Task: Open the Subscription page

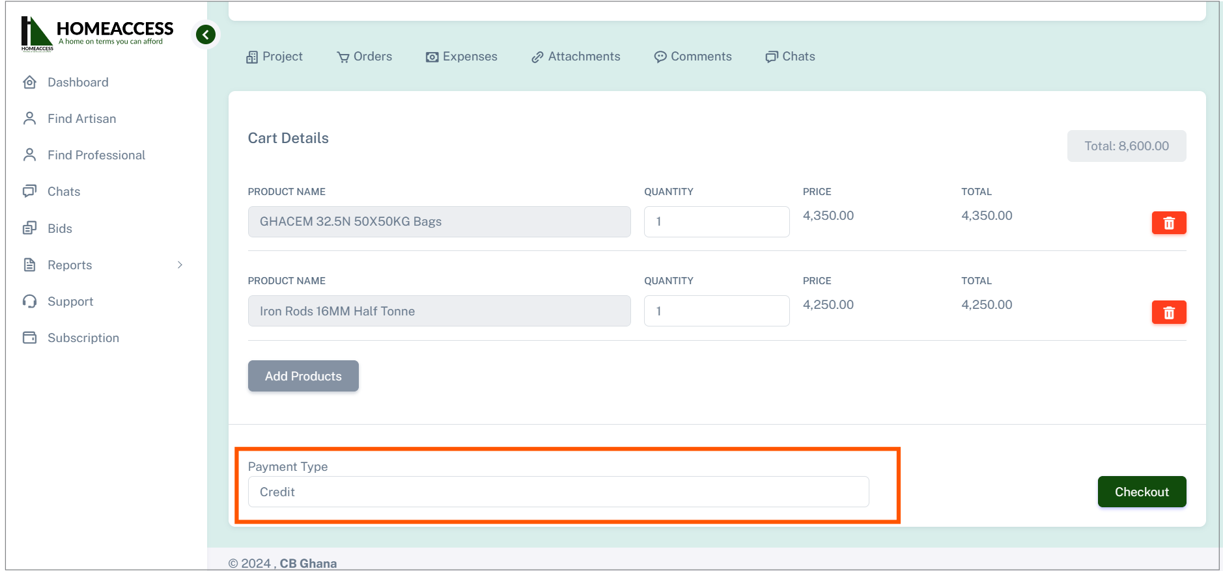Action: 83,338
